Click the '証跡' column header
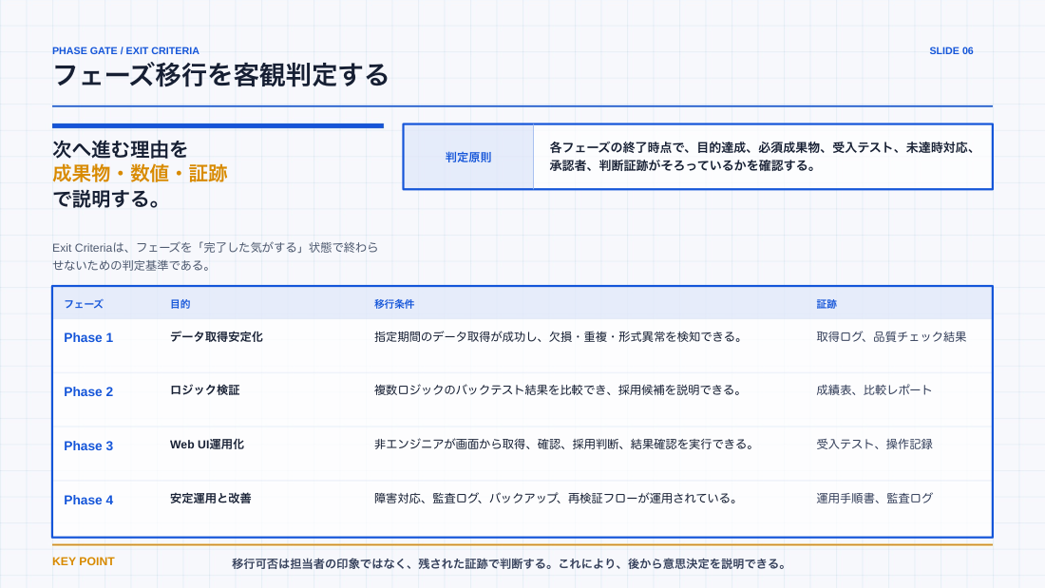This screenshot has height=588, width=1045. pos(826,304)
